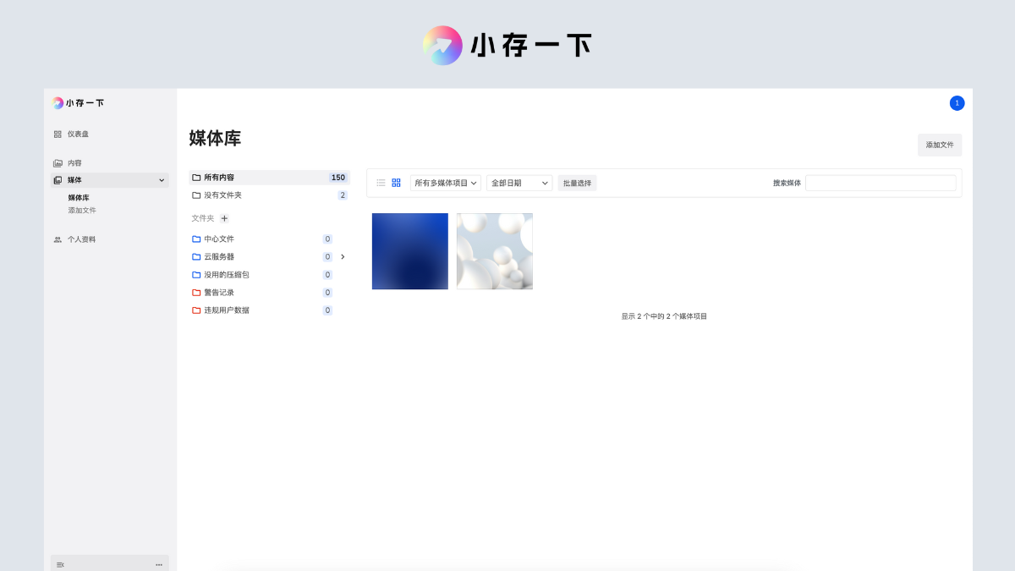Select the 没有文件夹 filter item

(222, 195)
